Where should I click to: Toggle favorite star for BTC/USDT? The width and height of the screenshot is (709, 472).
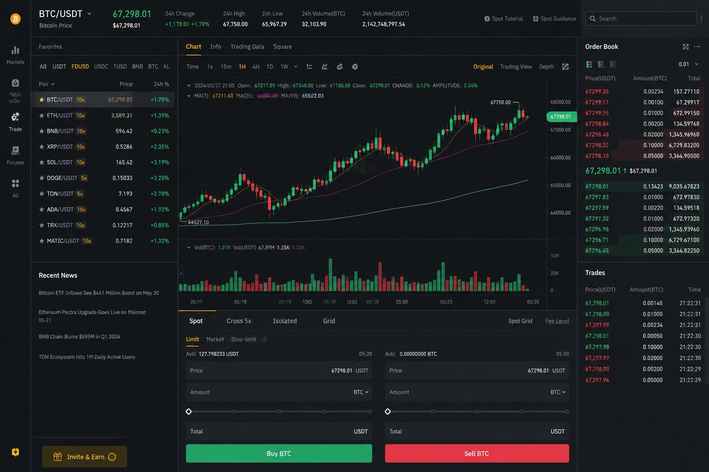[x=41, y=100]
